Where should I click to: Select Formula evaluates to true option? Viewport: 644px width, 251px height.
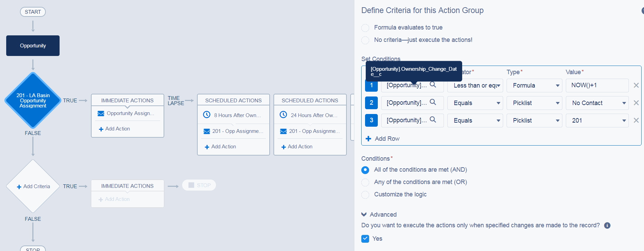pyautogui.click(x=365, y=28)
